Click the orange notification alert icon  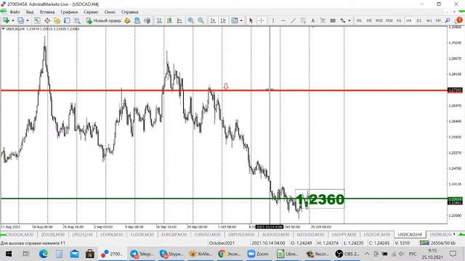coord(459,20)
